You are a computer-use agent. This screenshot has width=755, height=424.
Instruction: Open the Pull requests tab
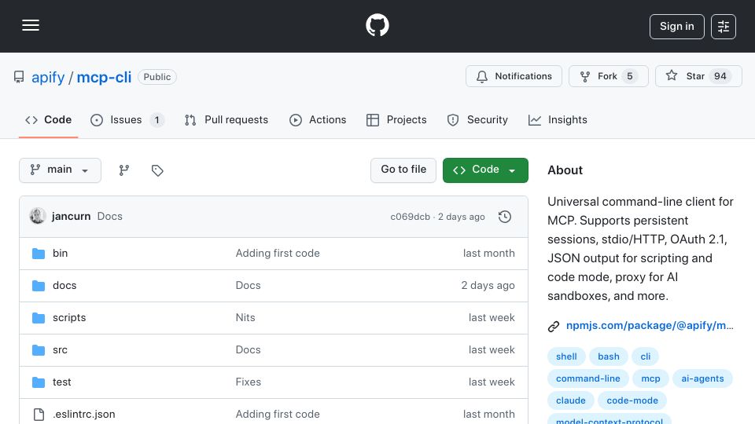pyautogui.click(x=226, y=119)
